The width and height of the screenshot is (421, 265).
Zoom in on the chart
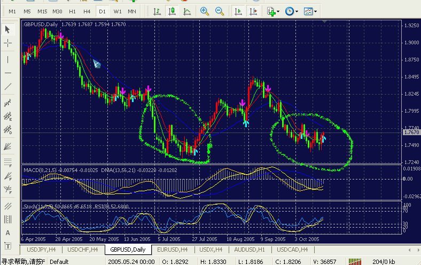tap(205, 11)
